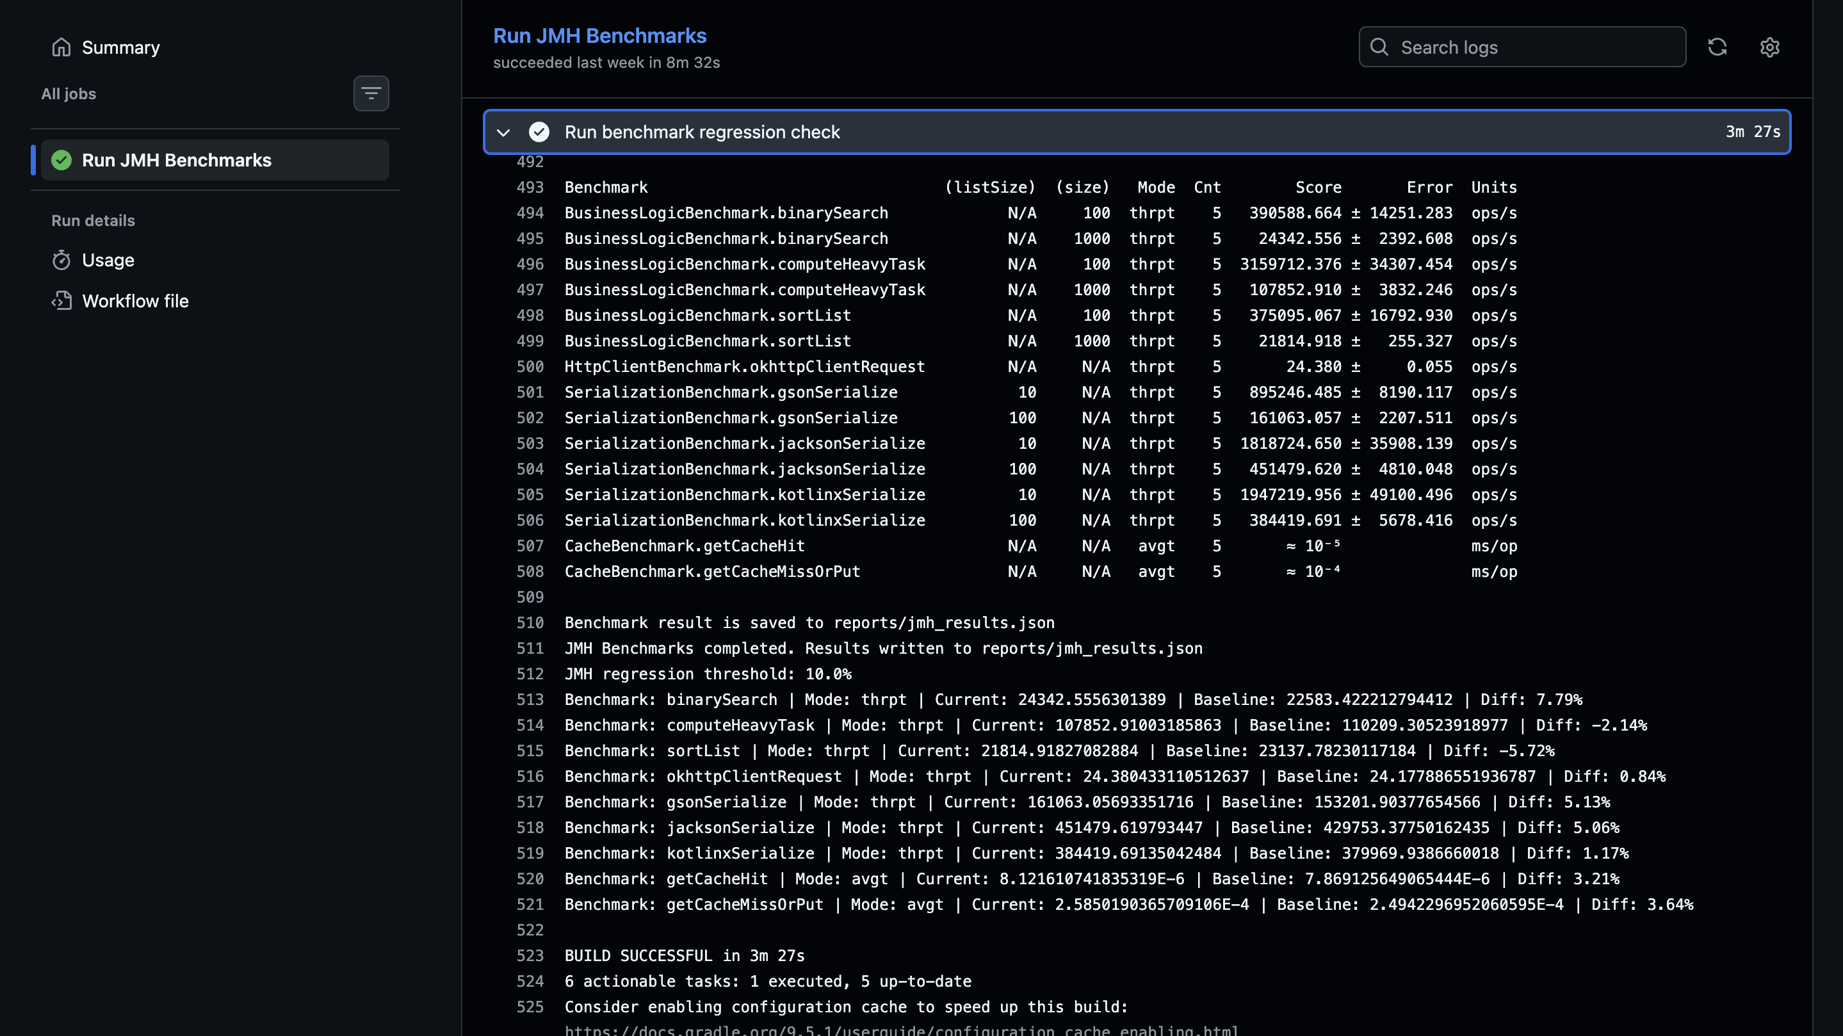Click the step duration '3m 27s' label
This screenshot has height=1036, width=1843.
pos(1753,132)
